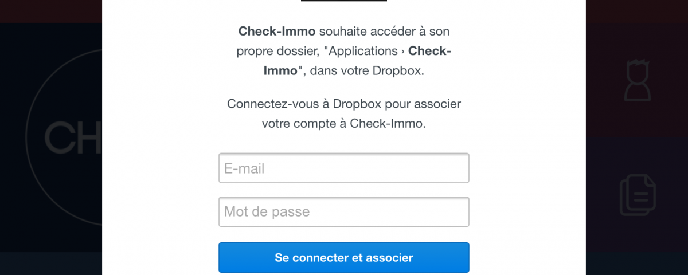Select the dimmed purple tile behind documents icon
The height and width of the screenshot is (275, 688).
(x=636, y=195)
